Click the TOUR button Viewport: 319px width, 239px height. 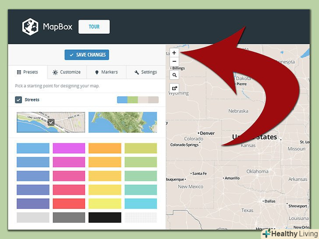pyautogui.click(x=94, y=27)
